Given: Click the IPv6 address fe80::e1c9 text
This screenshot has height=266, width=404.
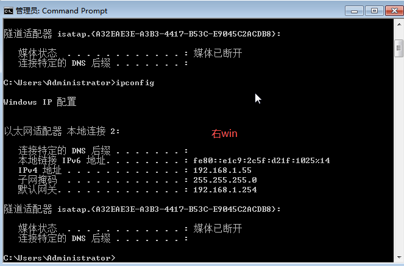Looking at the screenshot, I should 261,161.
